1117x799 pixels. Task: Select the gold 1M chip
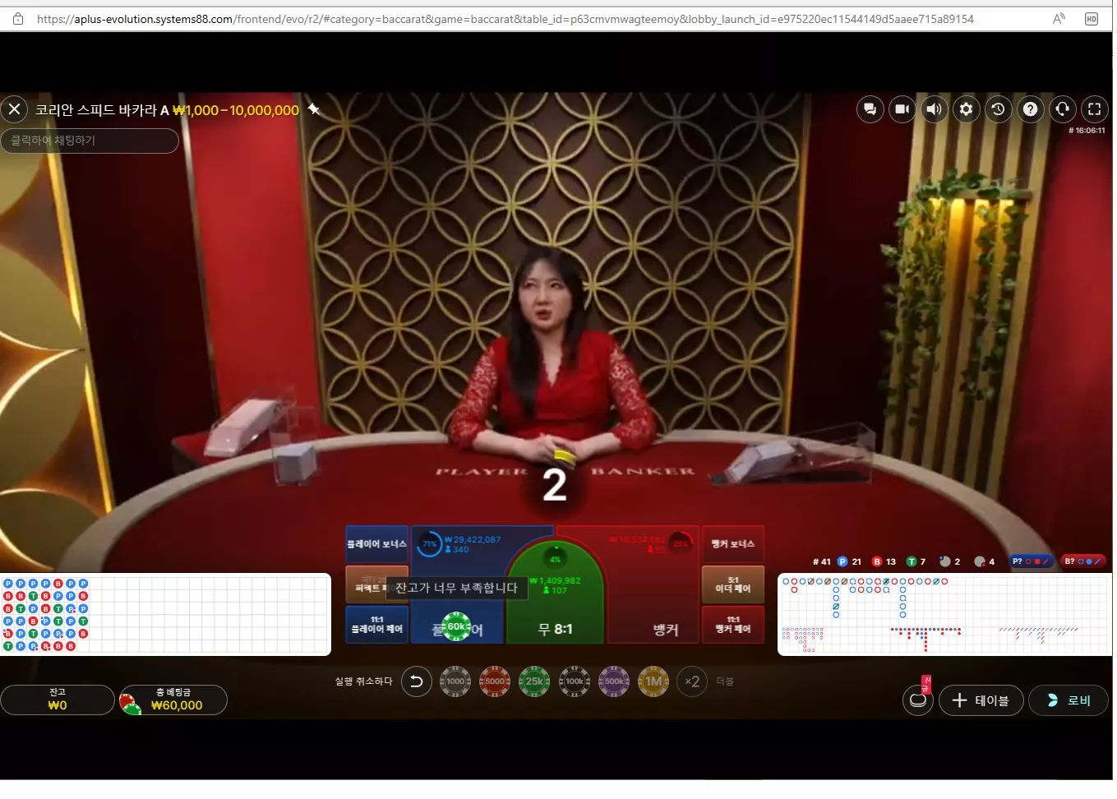point(653,681)
